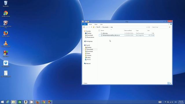Open Action Center flag in system tray

(165, 102)
